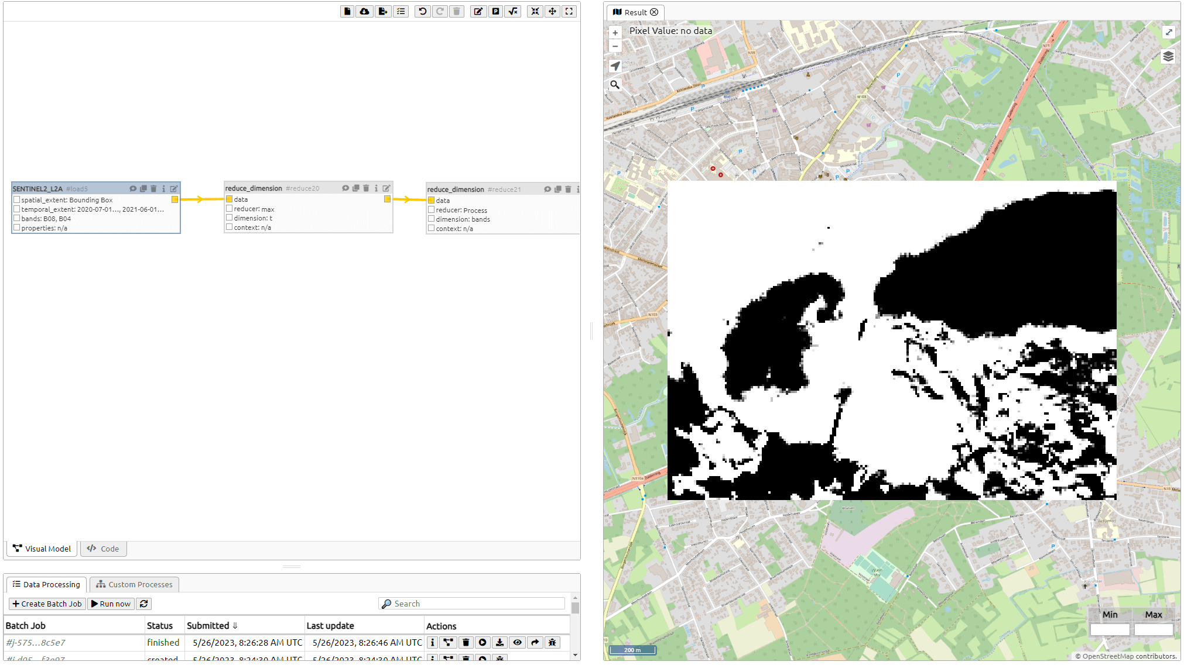Click the new empty process icon
Screen dimensions: 1184x665
(x=347, y=11)
